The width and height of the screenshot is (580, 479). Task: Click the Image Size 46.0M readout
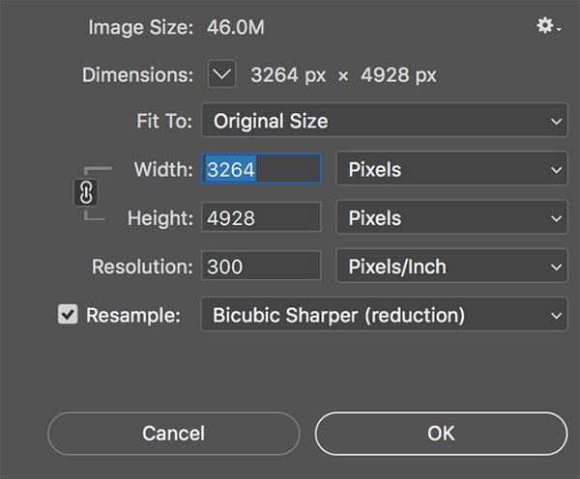coord(236,27)
